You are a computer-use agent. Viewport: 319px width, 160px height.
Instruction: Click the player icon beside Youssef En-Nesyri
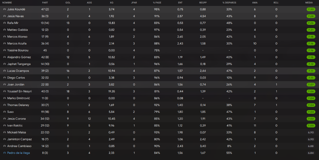pos(4,92)
